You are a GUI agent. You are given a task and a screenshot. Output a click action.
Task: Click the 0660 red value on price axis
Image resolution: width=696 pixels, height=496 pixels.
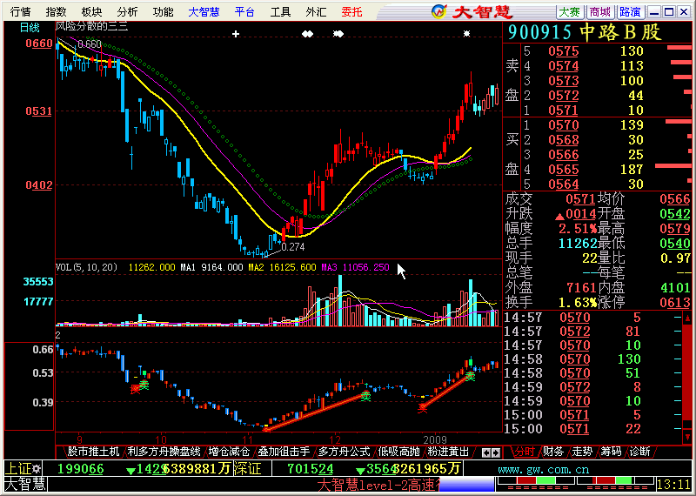(39, 44)
